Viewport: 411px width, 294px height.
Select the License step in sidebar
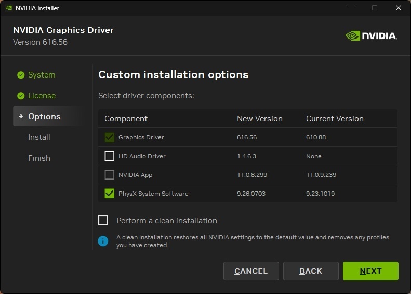(42, 96)
